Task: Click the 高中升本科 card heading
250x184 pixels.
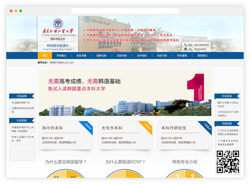Action: pos(52,128)
